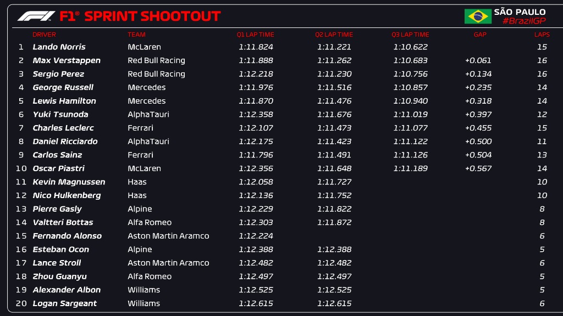
Task: Click the Aston Martin Aramco team for Stroll
Action: click(168, 263)
